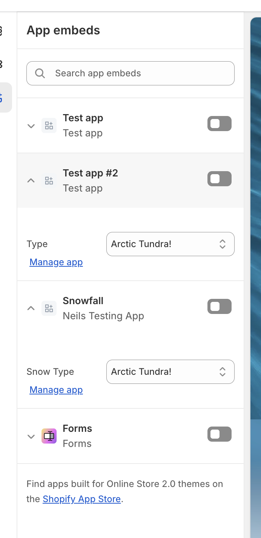This screenshot has width=261, height=538.
Task: Click the Forms embed title
Action: coord(77,429)
